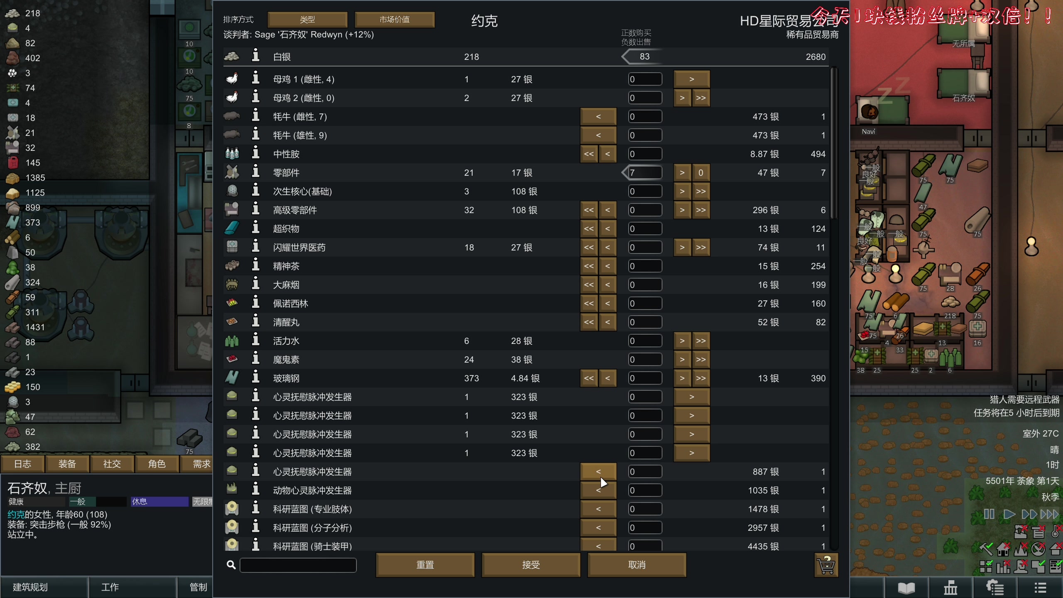Buy one 母鸡 1 with > button

pos(692,79)
